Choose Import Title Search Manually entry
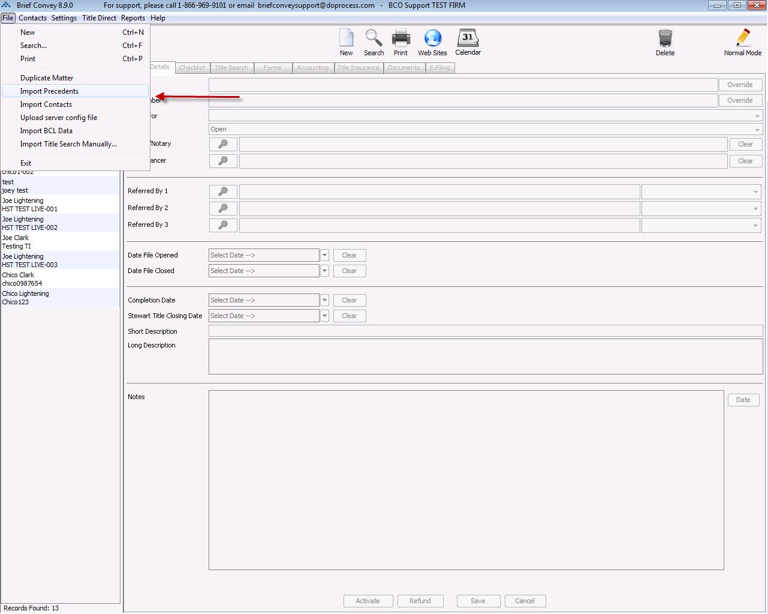This screenshot has width=768, height=614. click(x=75, y=144)
